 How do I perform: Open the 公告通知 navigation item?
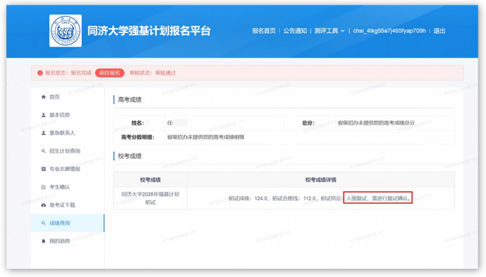pos(295,31)
